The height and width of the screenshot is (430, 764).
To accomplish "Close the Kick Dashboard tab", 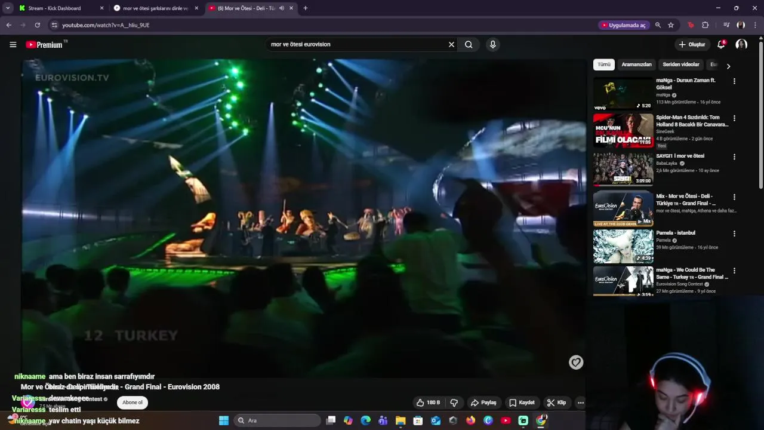I will pos(101,8).
